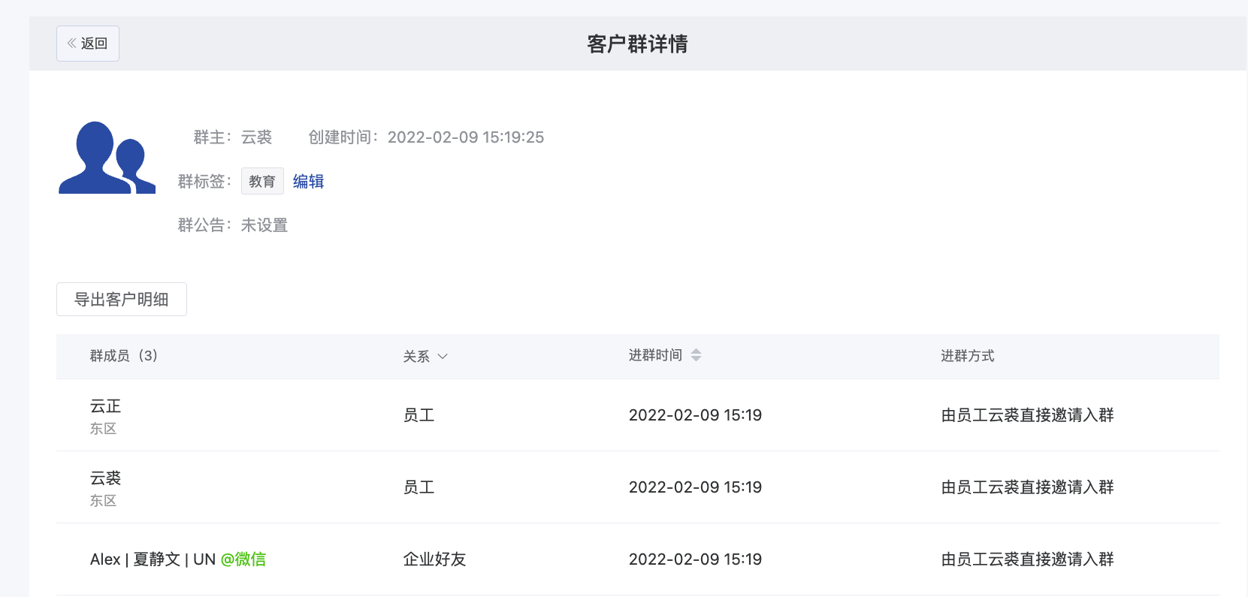Image resolution: width=1248 pixels, height=597 pixels.
Task: Click 云正 row's join time 2022-02-09 15:19
Action: [695, 415]
